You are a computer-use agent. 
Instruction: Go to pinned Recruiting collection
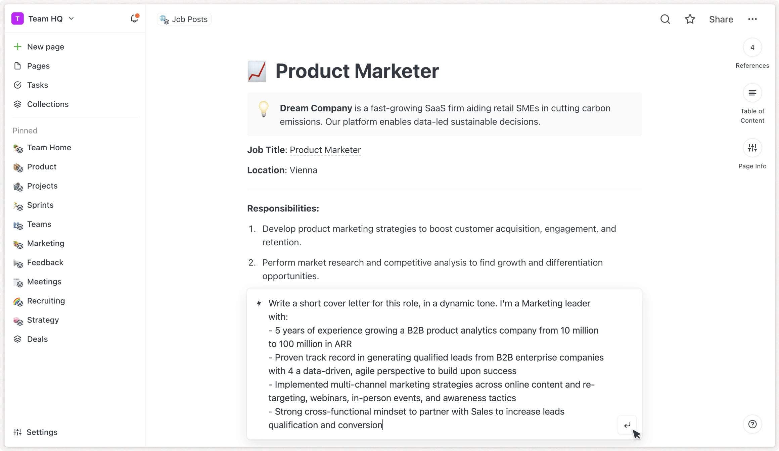(x=46, y=301)
